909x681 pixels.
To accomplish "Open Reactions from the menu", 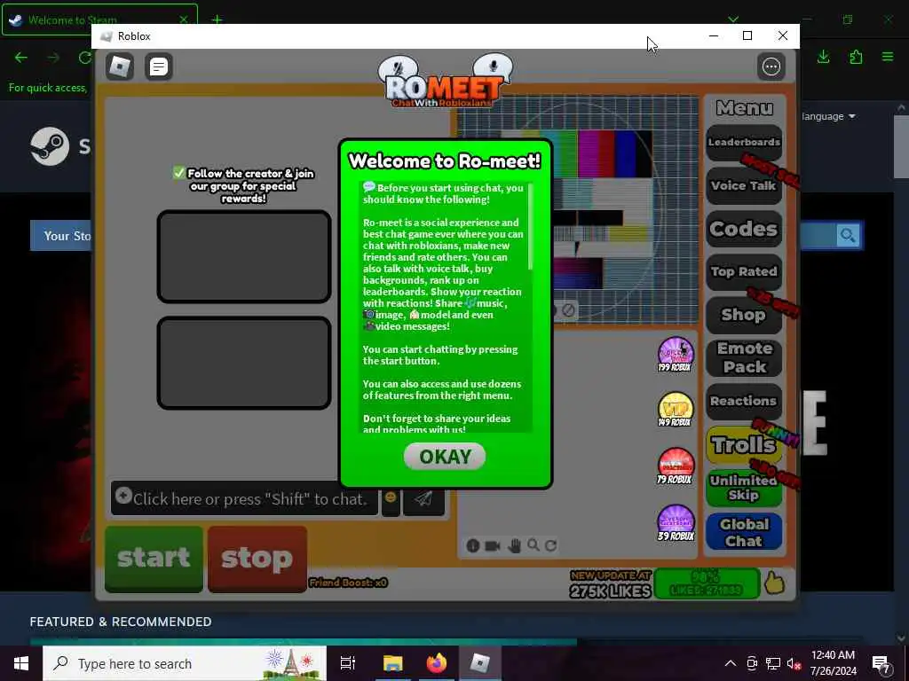I will [744, 401].
